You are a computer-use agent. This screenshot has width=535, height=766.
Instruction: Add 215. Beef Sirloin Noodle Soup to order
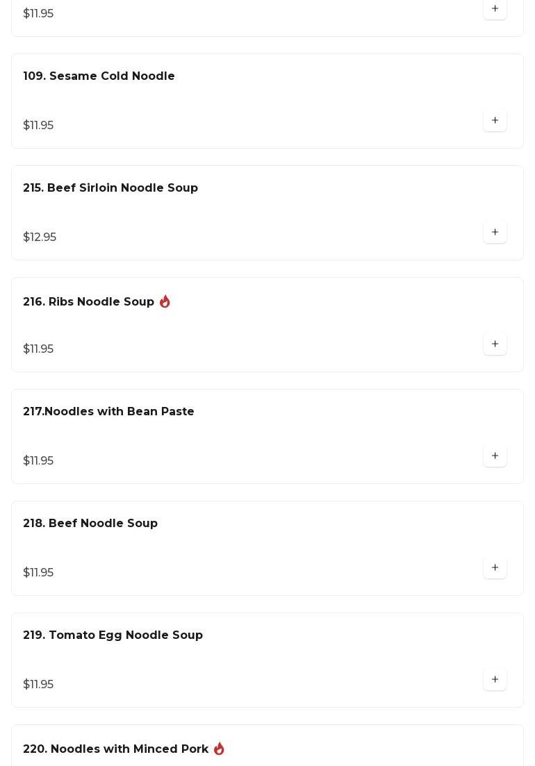coord(495,233)
